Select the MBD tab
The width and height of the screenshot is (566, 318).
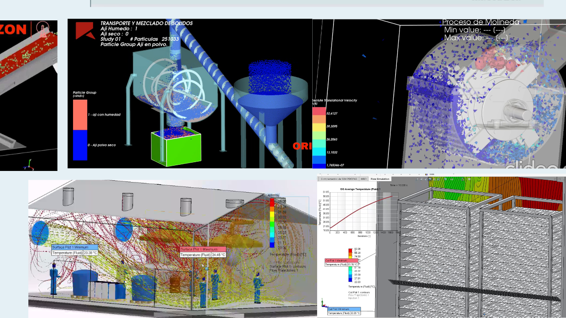tap(364, 179)
